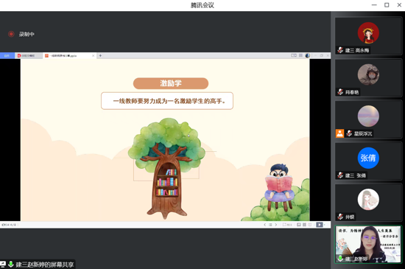Open the slide list menu between chevrons
The width and height of the screenshot is (405, 269).
[x=270, y=225]
